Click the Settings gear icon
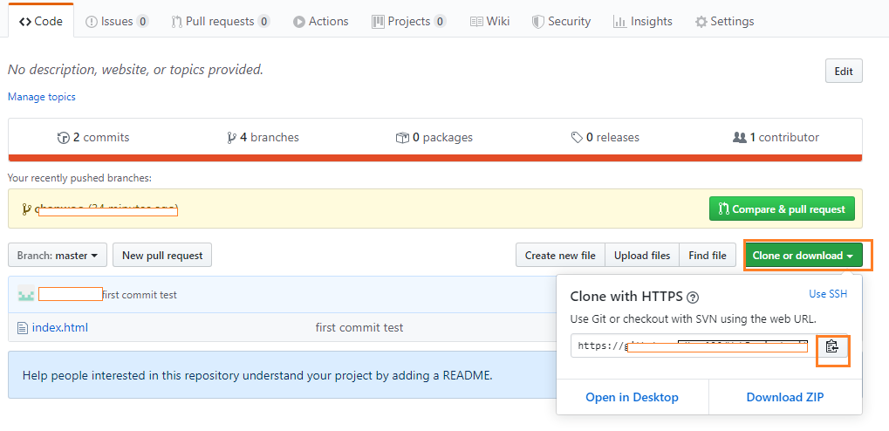The image size is (889, 431). (701, 22)
